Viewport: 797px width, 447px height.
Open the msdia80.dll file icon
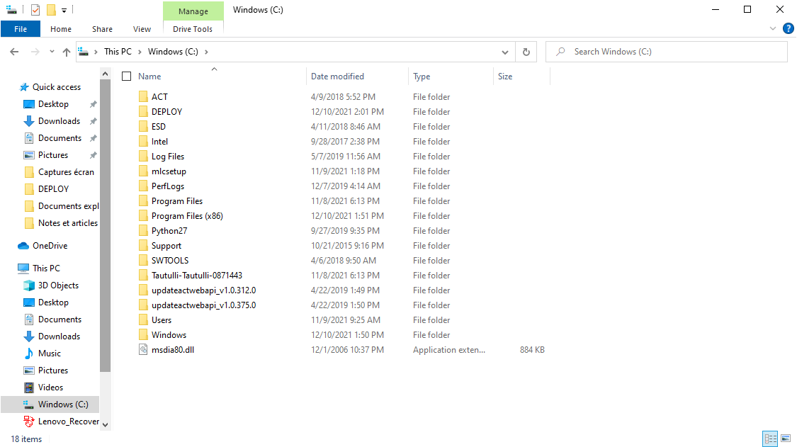[144, 350]
